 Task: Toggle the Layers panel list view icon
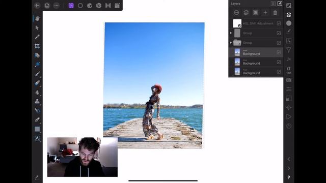(x=273, y=4)
